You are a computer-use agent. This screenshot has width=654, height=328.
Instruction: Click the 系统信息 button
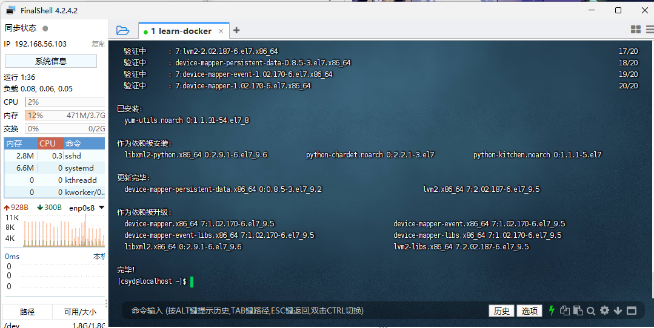[x=51, y=61]
